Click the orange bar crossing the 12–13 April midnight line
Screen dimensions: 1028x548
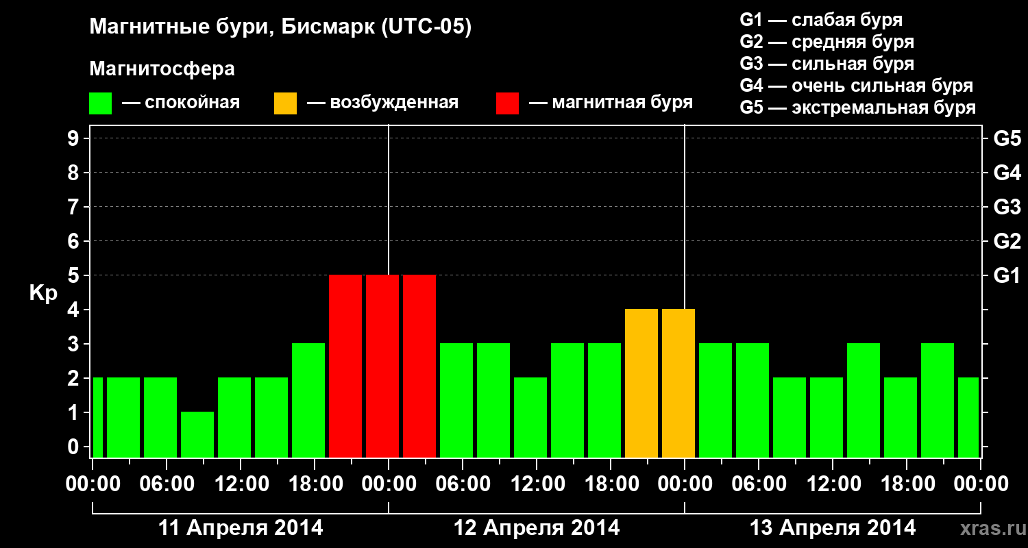678,383
